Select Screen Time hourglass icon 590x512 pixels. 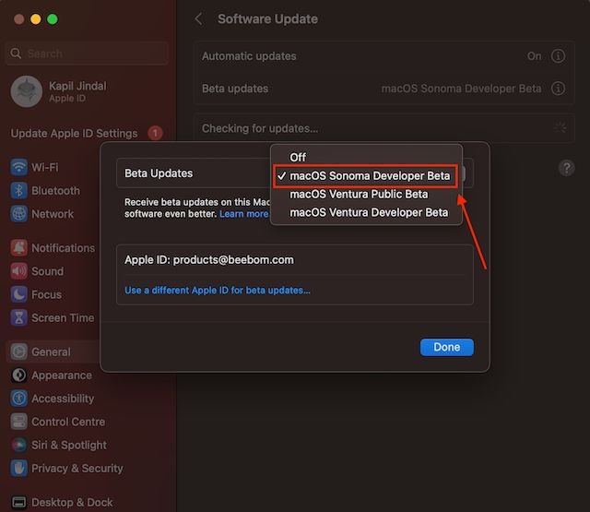pyautogui.click(x=18, y=317)
